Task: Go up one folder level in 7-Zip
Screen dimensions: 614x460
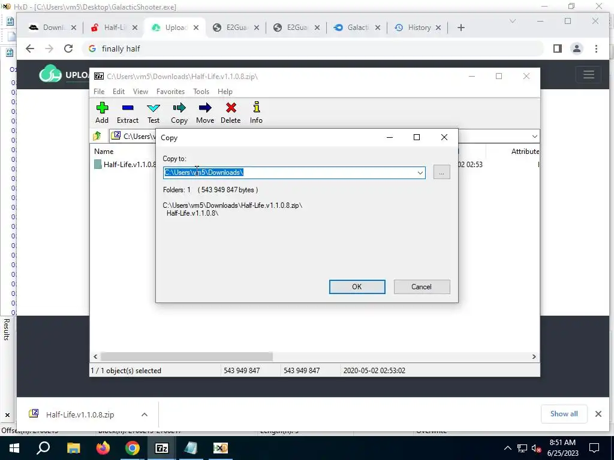Action: [x=97, y=136]
